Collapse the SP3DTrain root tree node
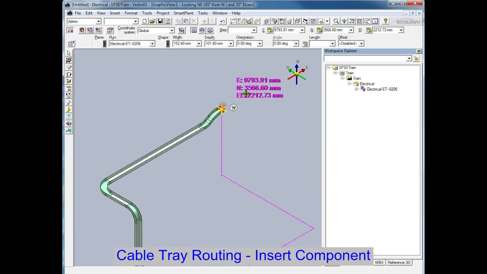This screenshot has height=274, width=487. coord(328,68)
